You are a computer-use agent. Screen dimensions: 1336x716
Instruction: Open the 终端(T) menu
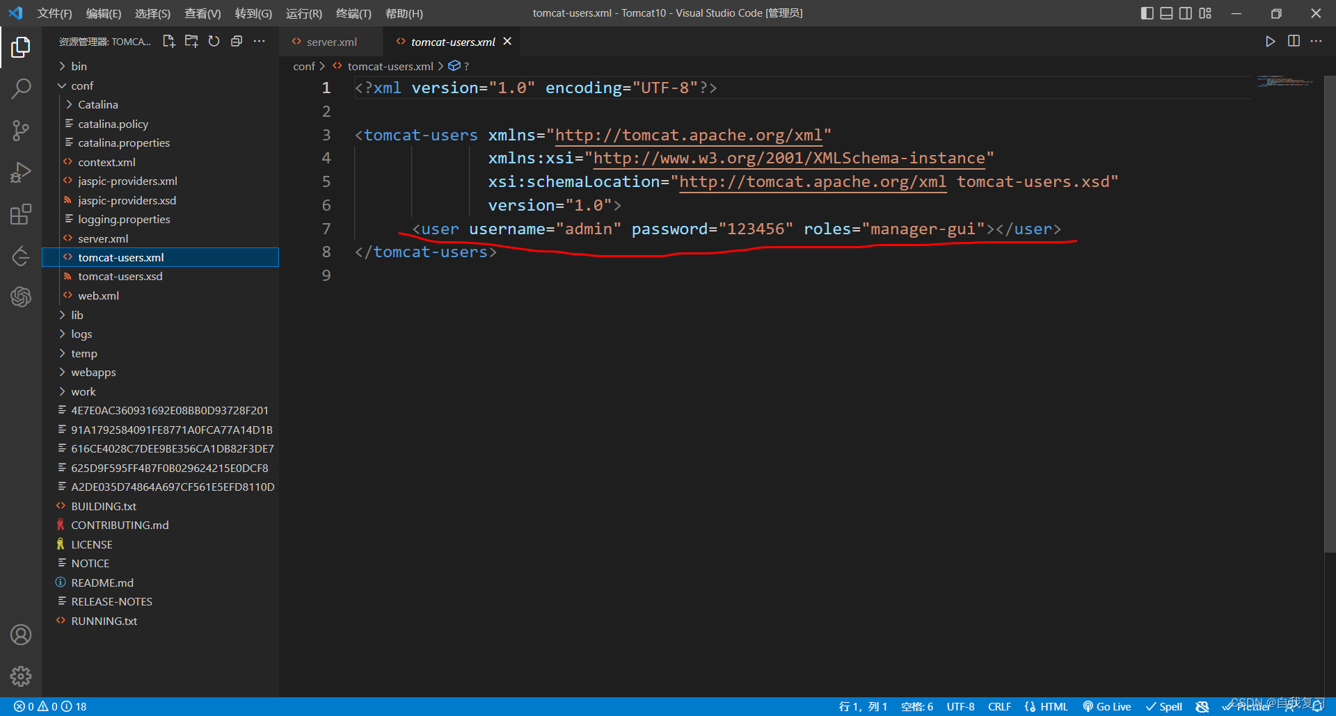(353, 13)
